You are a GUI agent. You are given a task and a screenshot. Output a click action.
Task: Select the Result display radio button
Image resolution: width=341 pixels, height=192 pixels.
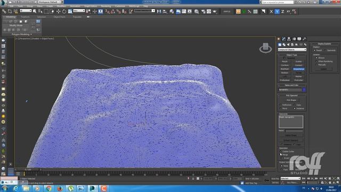click(x=314, y=50)
